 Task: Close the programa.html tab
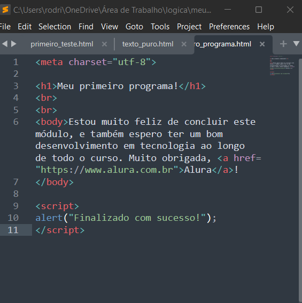(x=262, y=44)
